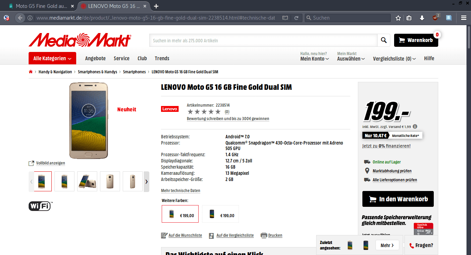Click the Smartphones & Handys breadcrumb

point(98,72)
